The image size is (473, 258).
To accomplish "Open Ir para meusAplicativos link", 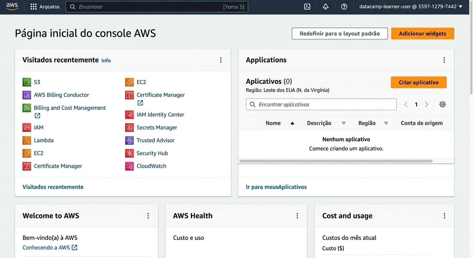I will click(x=276, y=187).
